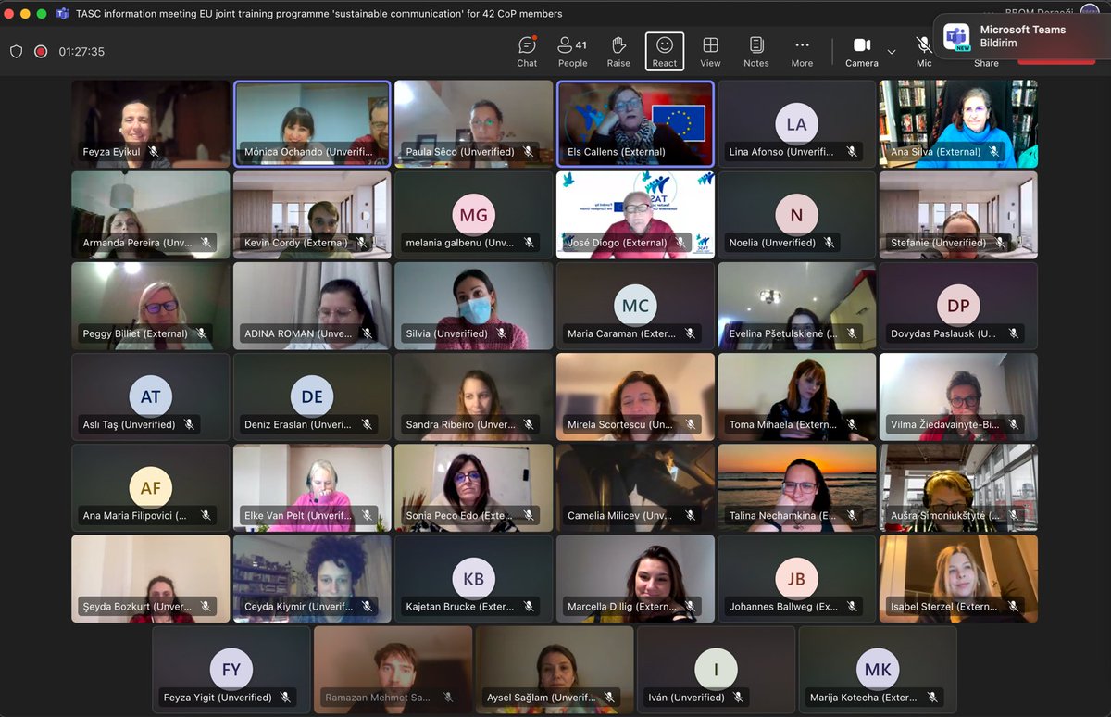
Task: Change the meeting View layout
Action: (710, 52)
